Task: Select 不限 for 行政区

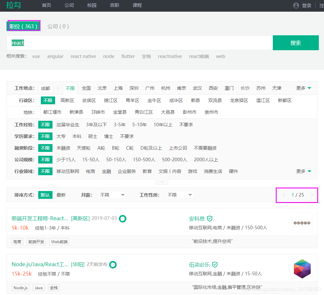Action: 48,100
